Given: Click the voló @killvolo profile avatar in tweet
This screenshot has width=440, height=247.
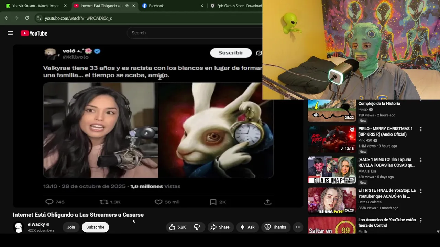Looking at the screenshot, I should pyautogui.click(x=52, y=54).
